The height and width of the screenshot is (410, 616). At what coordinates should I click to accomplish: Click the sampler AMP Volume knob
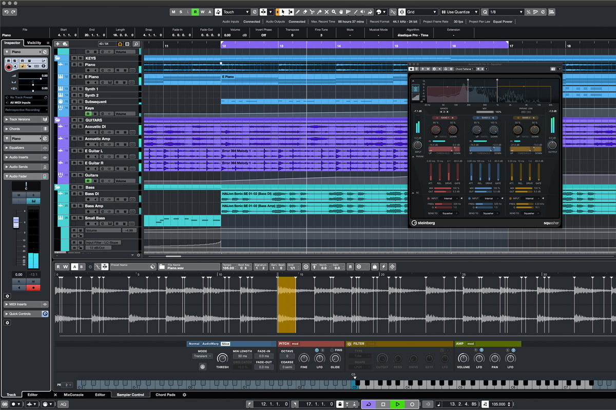[463, 358]
